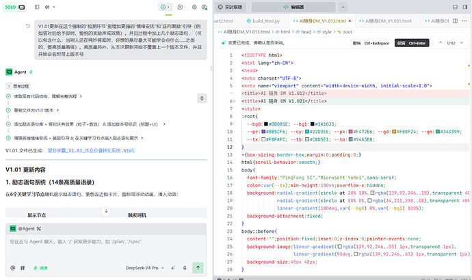Viewport: 472px width, 280px height.
Task: Click the --gd #FBBF24 yellow color swatch
Action: (x=394, y=132)
